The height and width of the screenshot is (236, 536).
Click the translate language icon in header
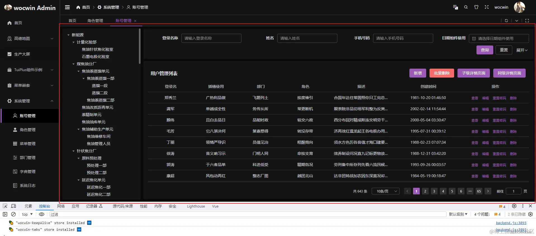[456, 7]
